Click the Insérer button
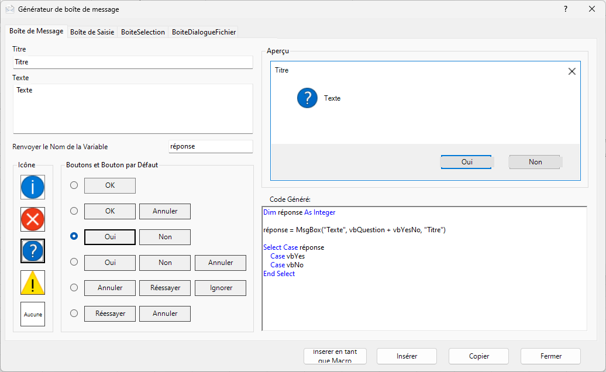The image size is (606, 372). point(407,356)
